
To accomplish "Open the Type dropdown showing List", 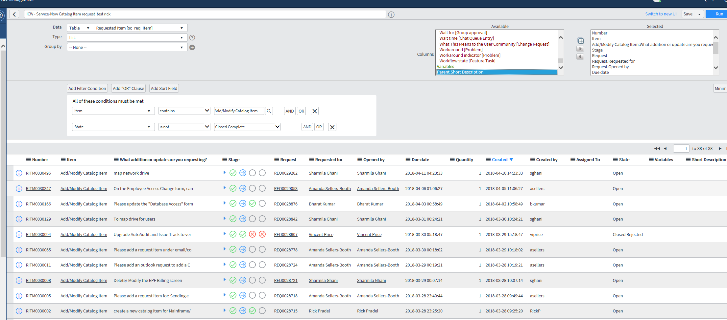I will [x=127, y=38].
